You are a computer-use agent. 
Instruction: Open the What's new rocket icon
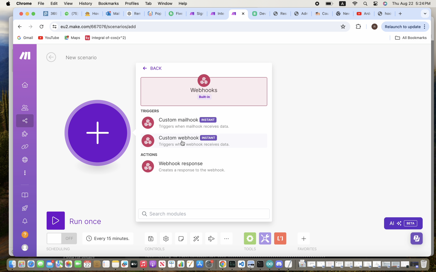(25, 208)
